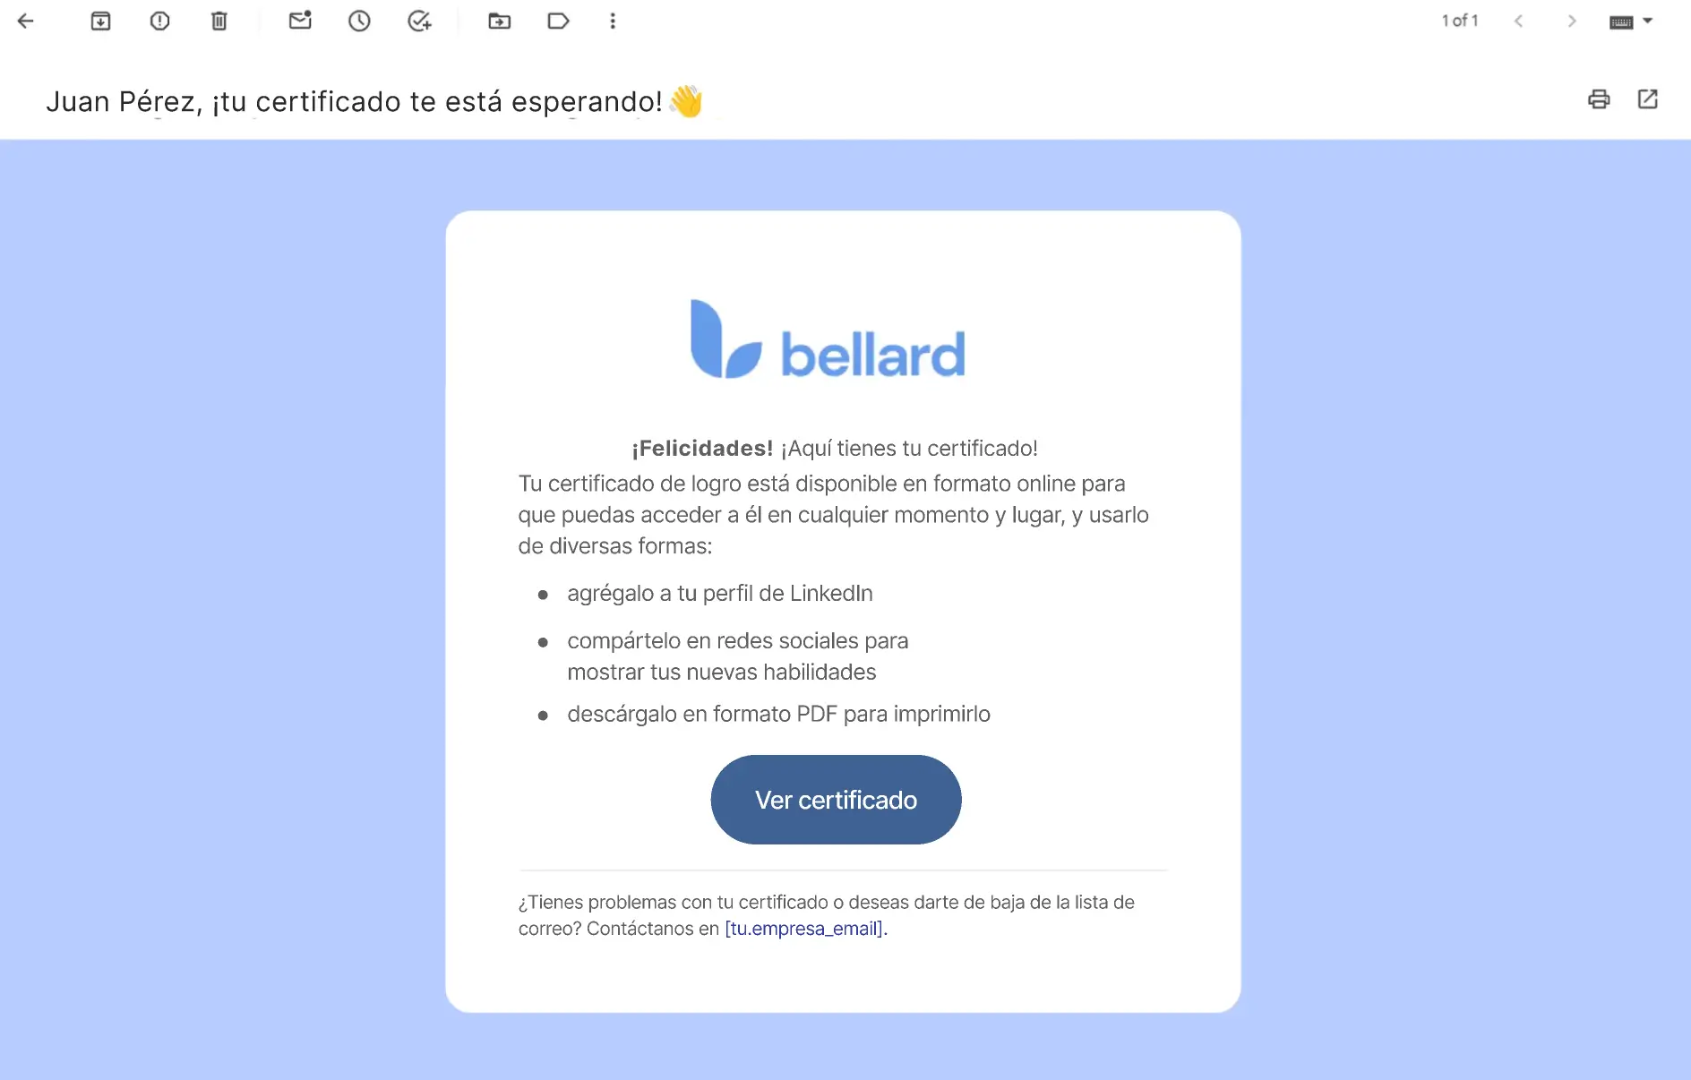Open the tu.empresa_email contact link
1691x1080 pixels.
point(803,929)
